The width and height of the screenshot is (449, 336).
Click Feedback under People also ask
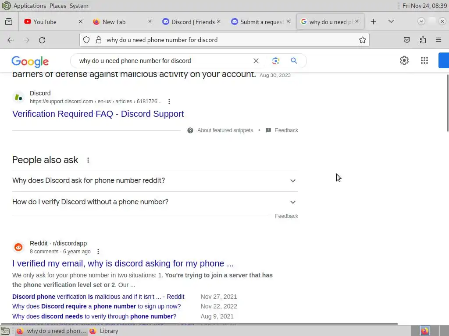pyautogui.click(x=286, y=216)
